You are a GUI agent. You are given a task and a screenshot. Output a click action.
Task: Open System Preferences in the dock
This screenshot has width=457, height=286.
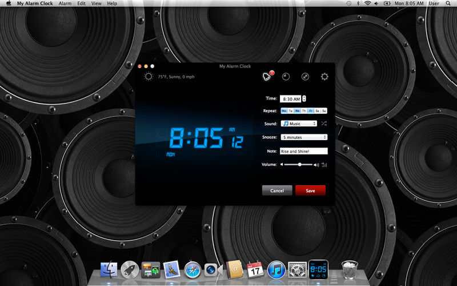[x=297, y=269]
